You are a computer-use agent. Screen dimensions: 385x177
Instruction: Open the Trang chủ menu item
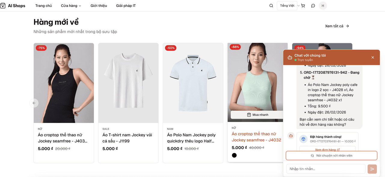coord(44,5)
